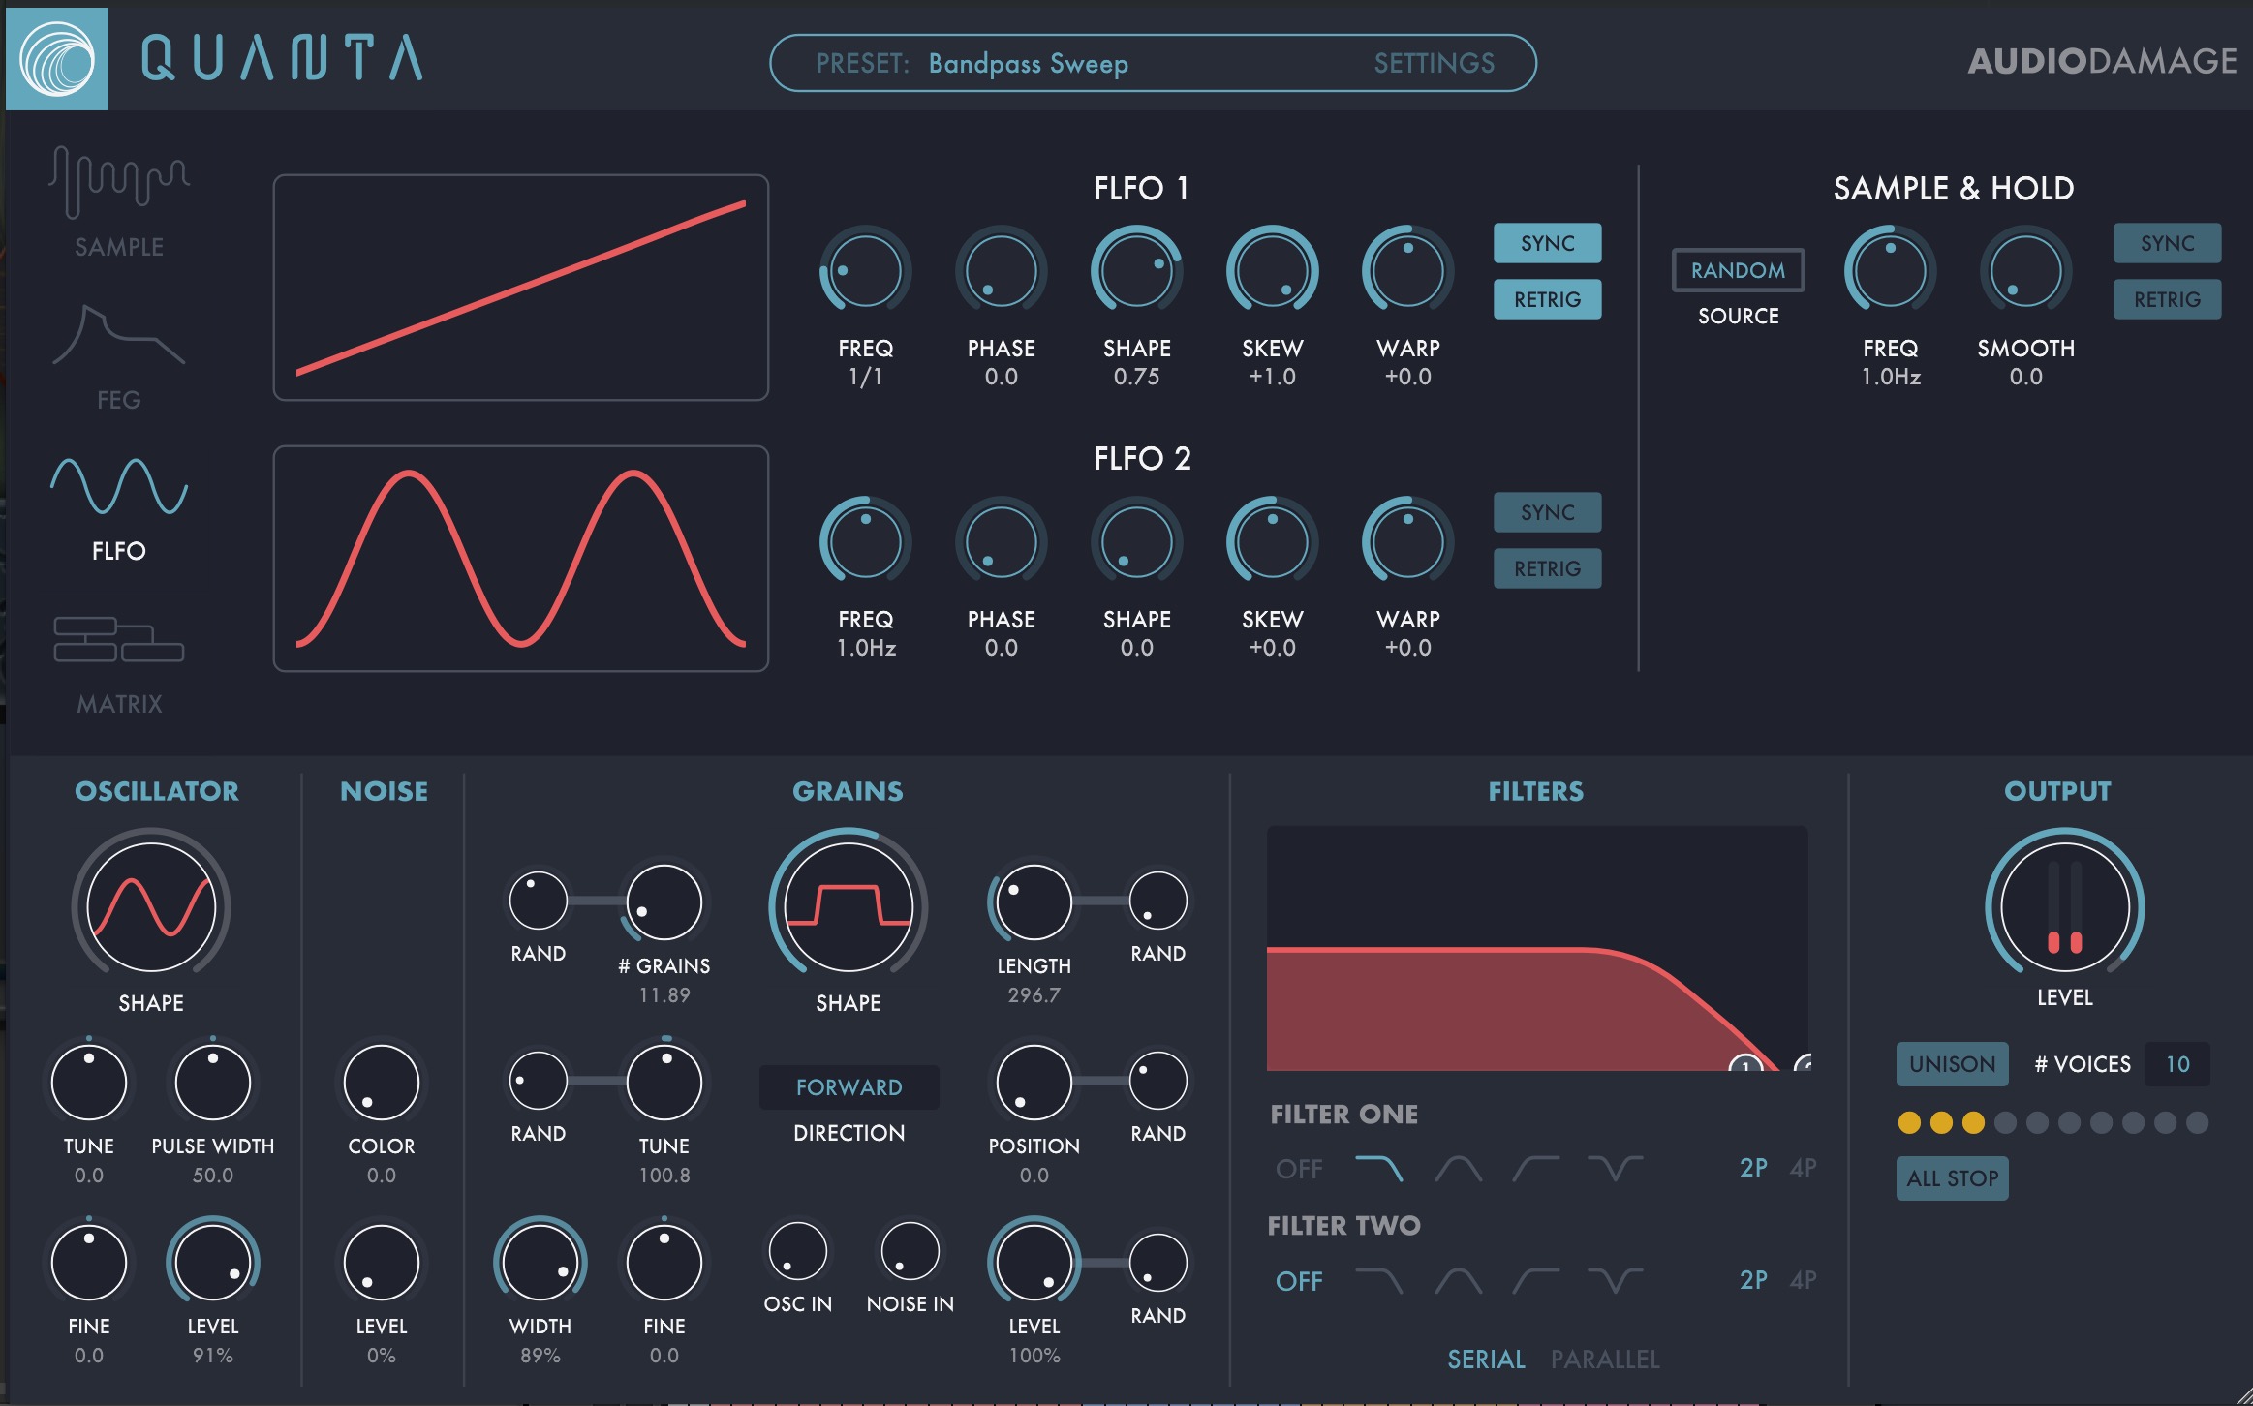Click the Oscillator SHAPE waveform knob

coord(151,906)
